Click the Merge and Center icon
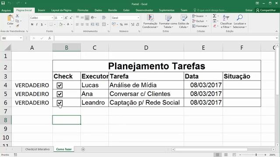This screenshot has width=280, height=157. coord(104,24)
